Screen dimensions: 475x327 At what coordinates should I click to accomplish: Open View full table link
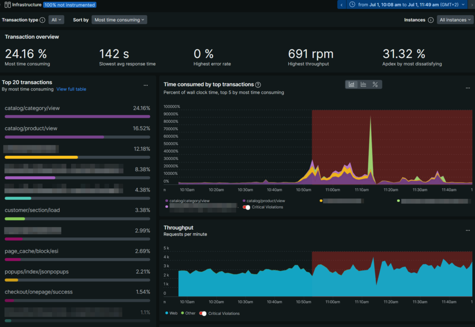71,89
